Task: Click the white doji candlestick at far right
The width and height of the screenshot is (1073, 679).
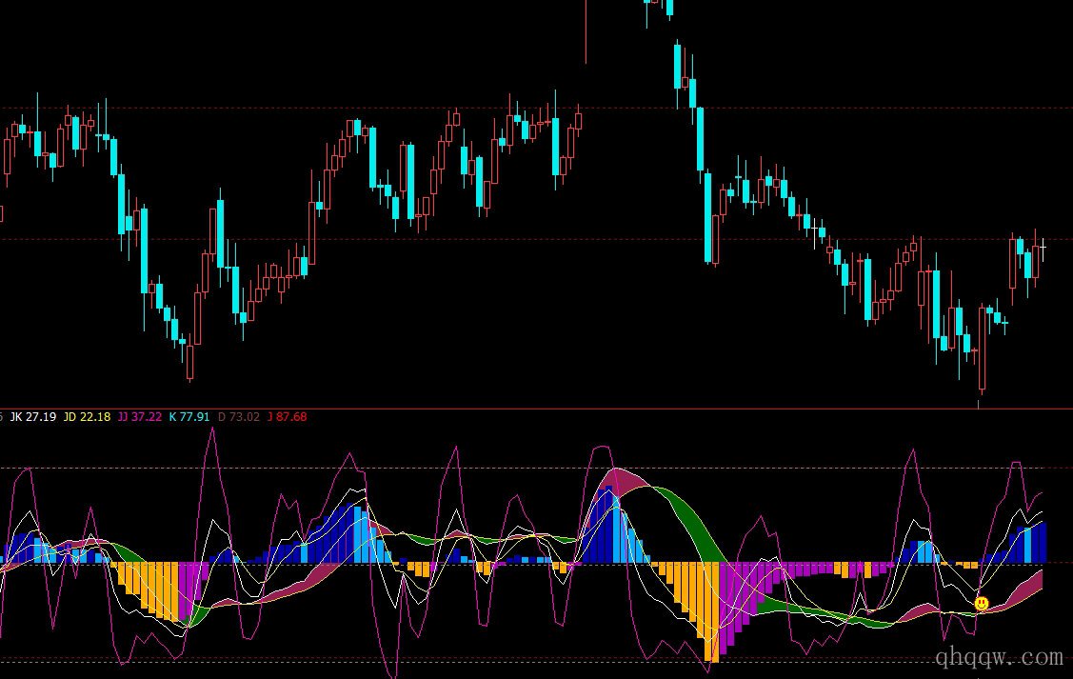Action: pyautogui.click(x=1043, y=249)
